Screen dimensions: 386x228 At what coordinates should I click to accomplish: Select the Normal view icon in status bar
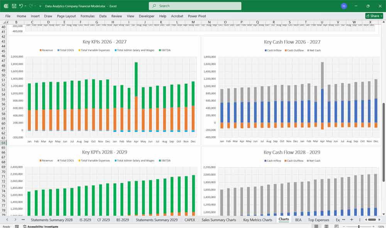click(316, 226)
